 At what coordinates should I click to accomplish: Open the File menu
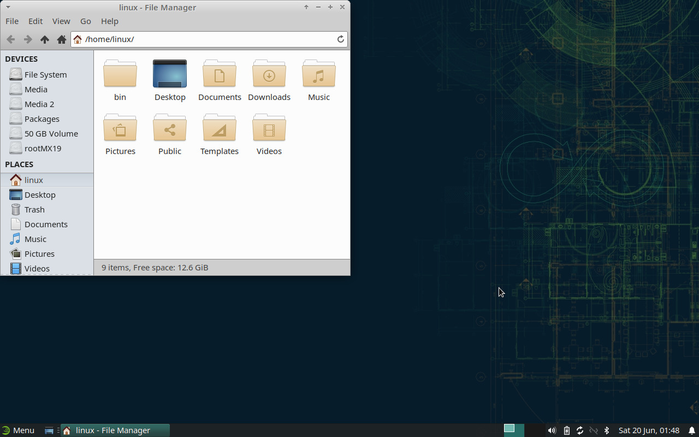[x=11, y=21]
